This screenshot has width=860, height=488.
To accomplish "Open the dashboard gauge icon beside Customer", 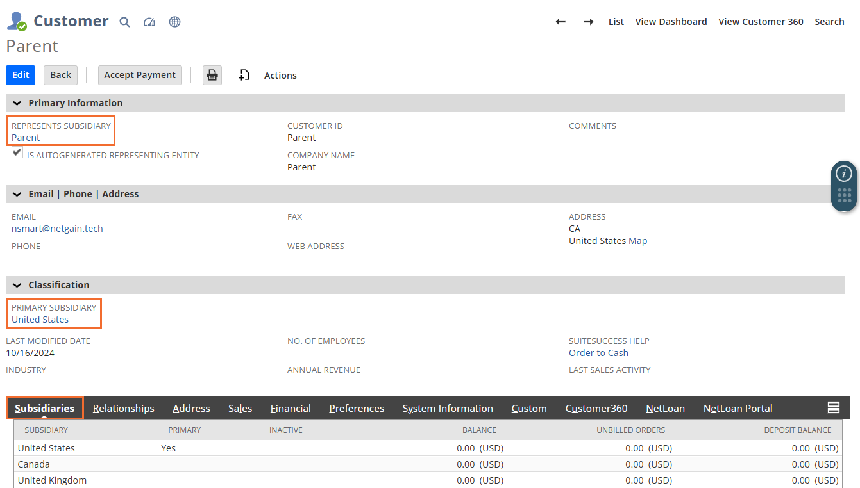I will (149, 22).
